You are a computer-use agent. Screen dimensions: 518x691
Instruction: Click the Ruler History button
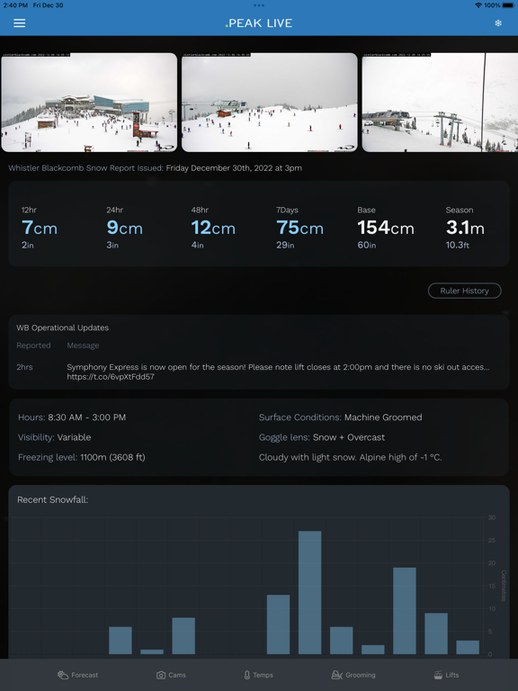pos(464,291)
